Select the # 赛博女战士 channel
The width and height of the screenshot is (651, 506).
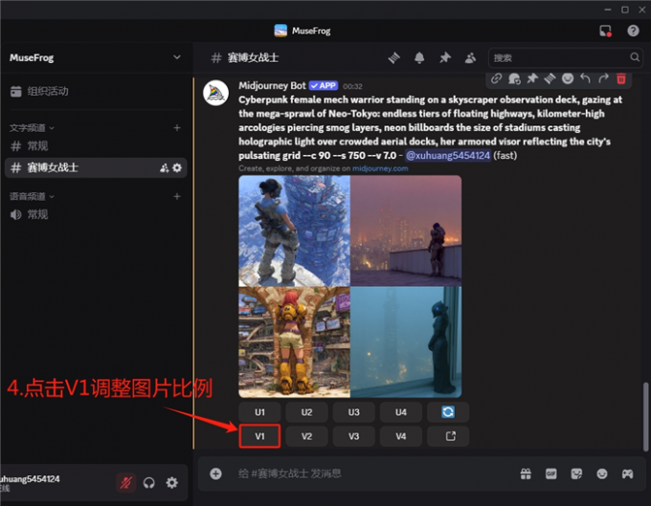point(96,167)
